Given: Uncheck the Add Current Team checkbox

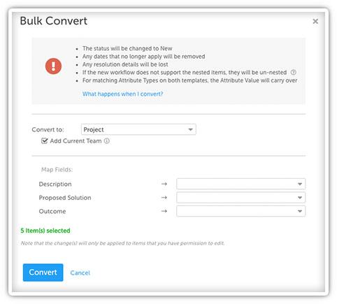Looking at the screenshot, I should pos(44,141).
